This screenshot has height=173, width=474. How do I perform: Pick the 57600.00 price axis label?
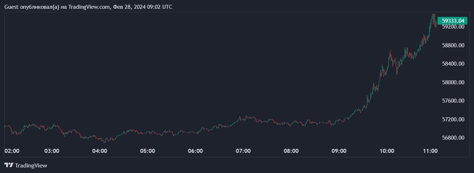click(x=453, y=101)
